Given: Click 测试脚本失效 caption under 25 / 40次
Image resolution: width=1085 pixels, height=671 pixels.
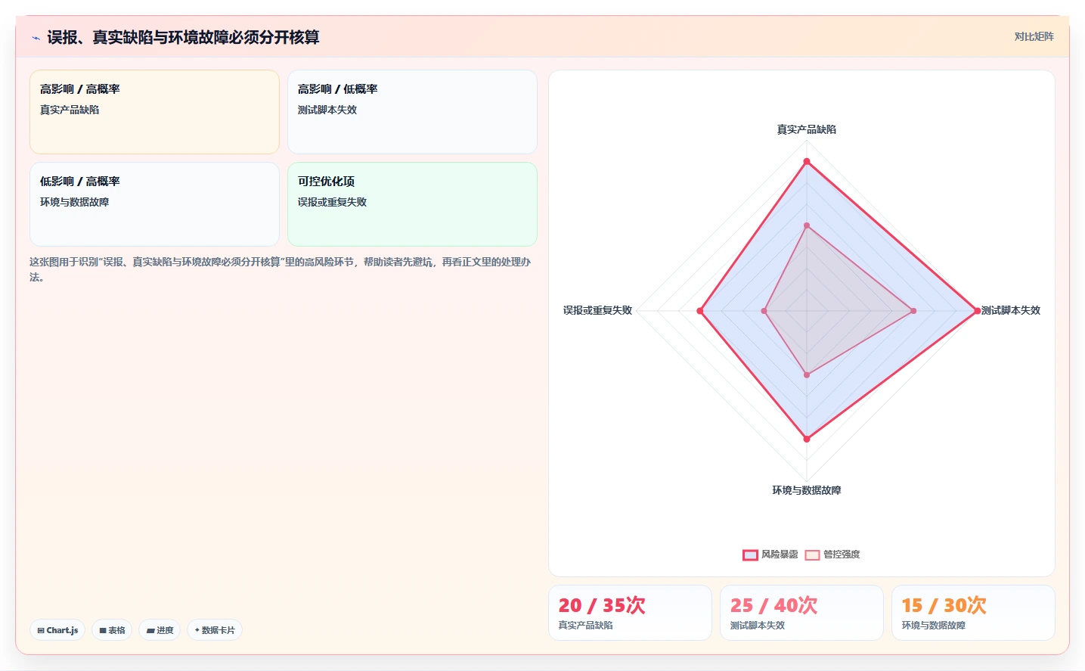Looking at the screenshot, I should pyautogui.click(x=758, y=626).
